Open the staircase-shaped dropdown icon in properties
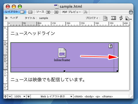 point(128,18)
